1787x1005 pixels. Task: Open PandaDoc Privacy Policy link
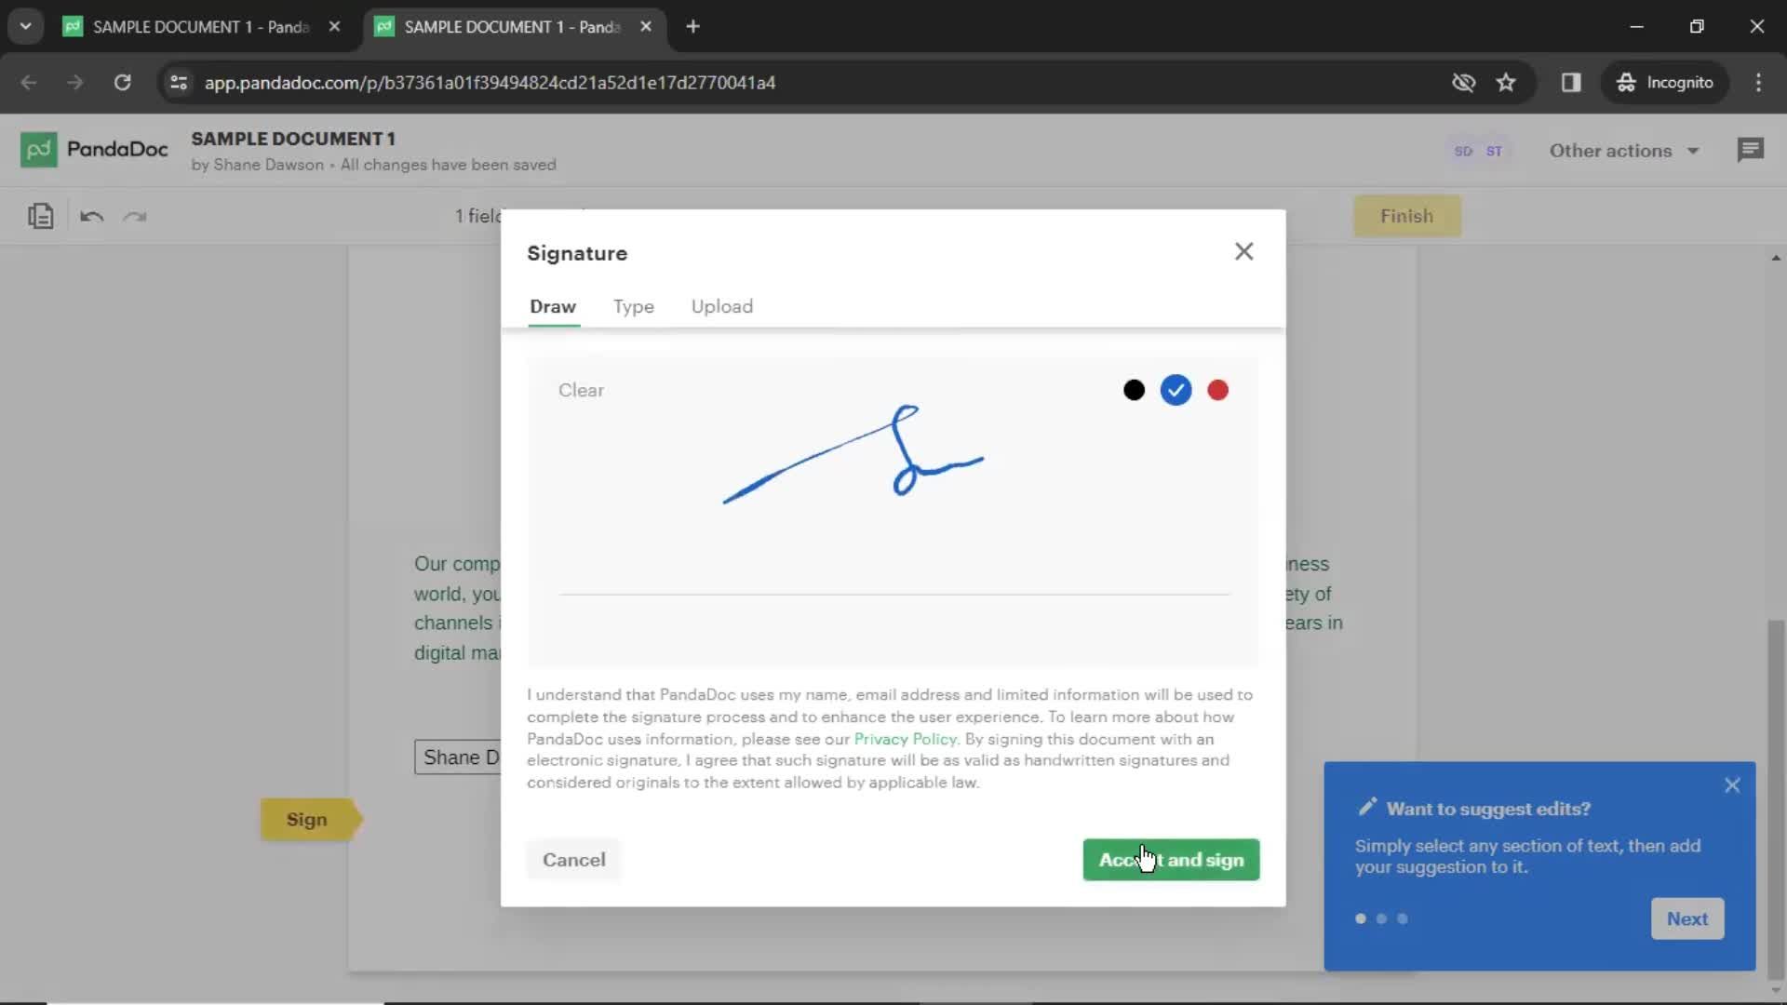(x=905, y=739)
